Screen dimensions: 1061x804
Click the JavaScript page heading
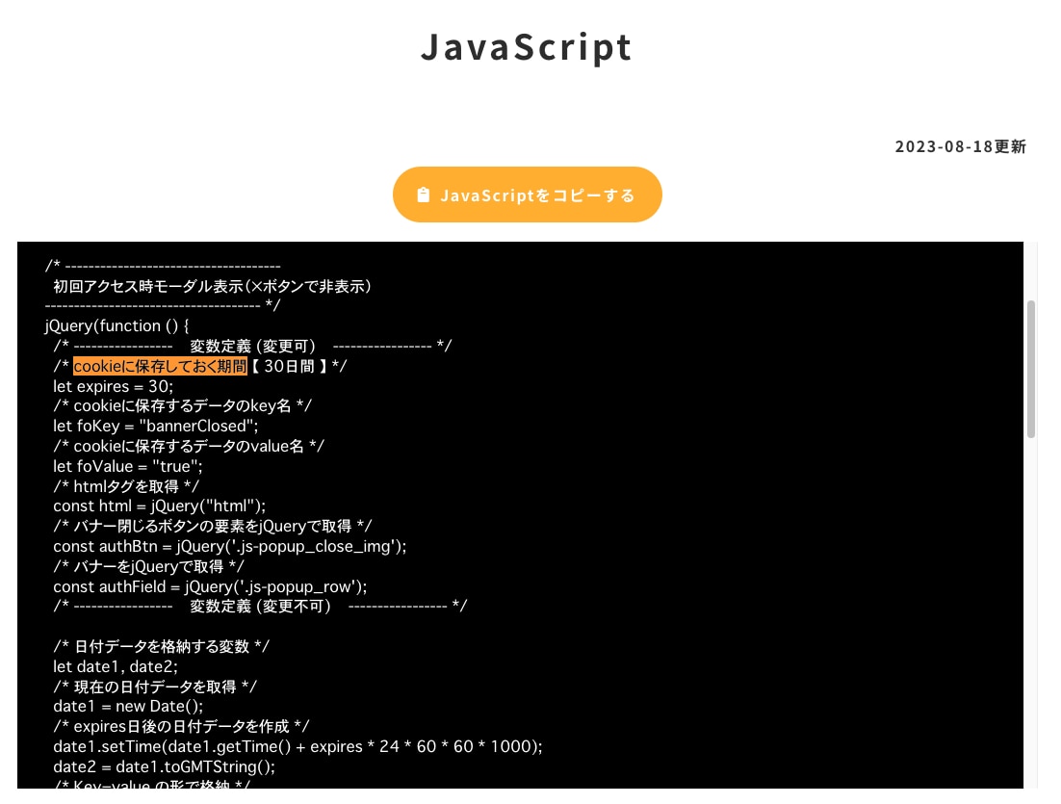[x=527, y=46]
